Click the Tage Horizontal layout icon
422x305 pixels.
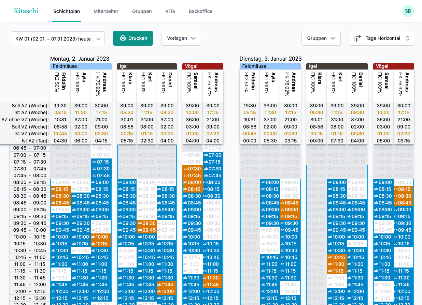pyautogui.click(x=357, y=38)
